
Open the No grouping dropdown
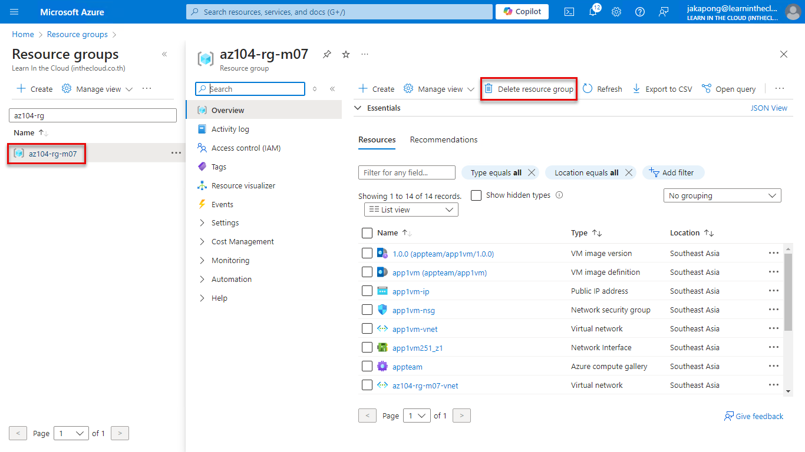(x=722, y=195)
